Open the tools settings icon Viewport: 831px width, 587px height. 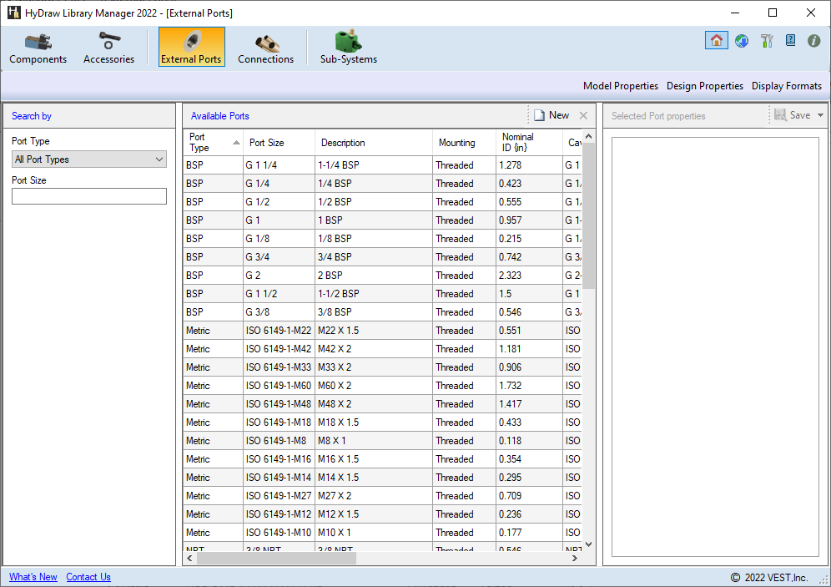(x=767, y=40)
